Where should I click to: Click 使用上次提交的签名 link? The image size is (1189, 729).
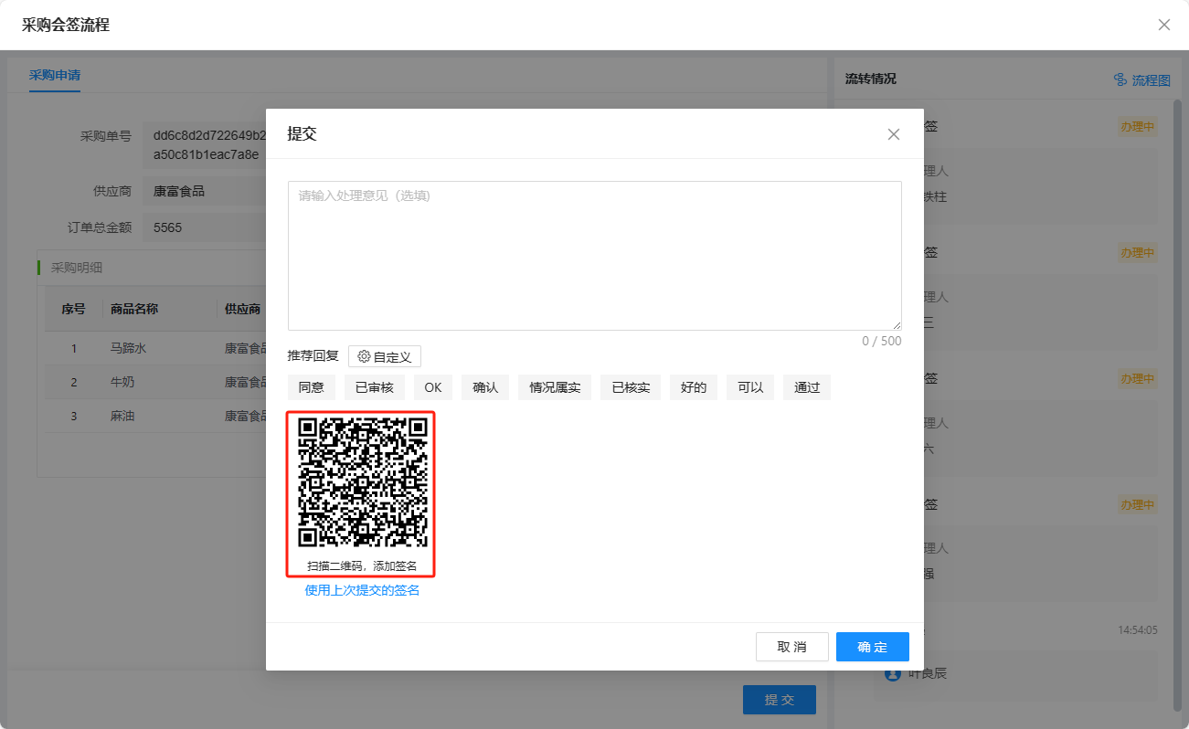pos(362,590)
